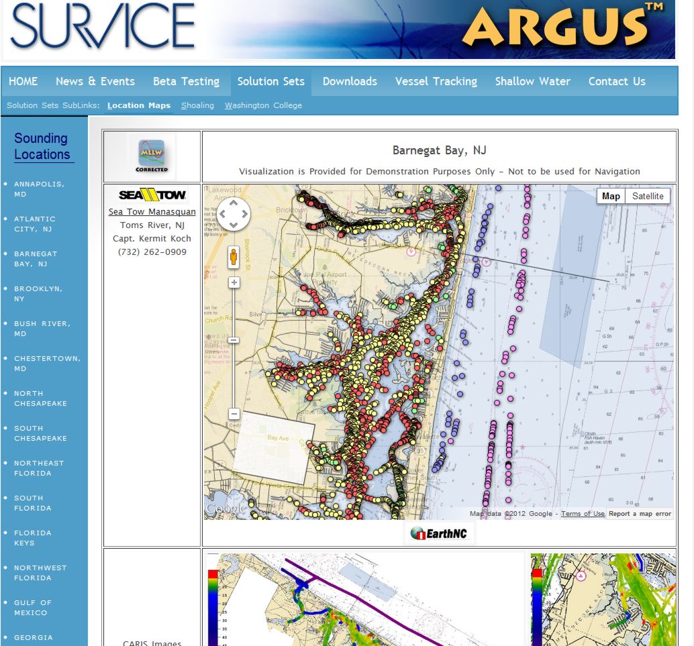The width and height of the screenshot is (694, 646).
Task: Open South Florida sounding location
Action: [x=33, y=503]
